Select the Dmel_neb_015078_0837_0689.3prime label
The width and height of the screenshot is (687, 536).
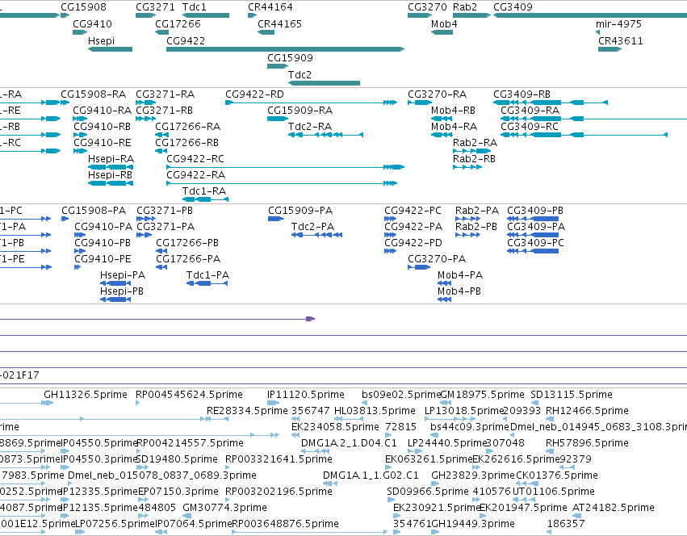(x=162, y=475)
